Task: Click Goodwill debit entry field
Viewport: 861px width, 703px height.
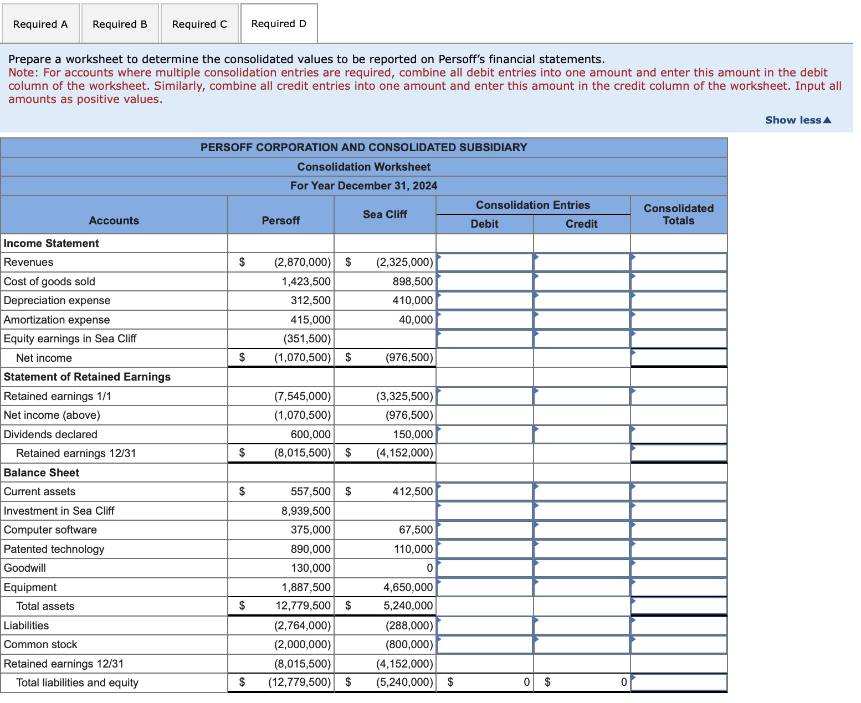Action: (x=485, y=568)
